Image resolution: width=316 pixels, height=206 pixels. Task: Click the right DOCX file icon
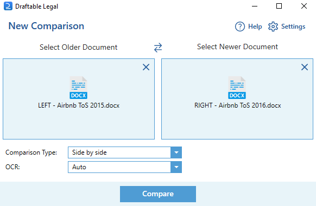click(237, 88)
